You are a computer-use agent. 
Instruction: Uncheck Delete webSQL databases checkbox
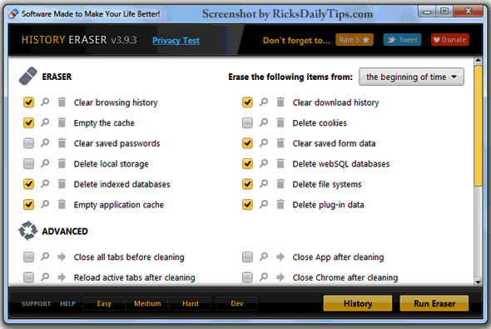pyautogui.click(x=247, y=163)
